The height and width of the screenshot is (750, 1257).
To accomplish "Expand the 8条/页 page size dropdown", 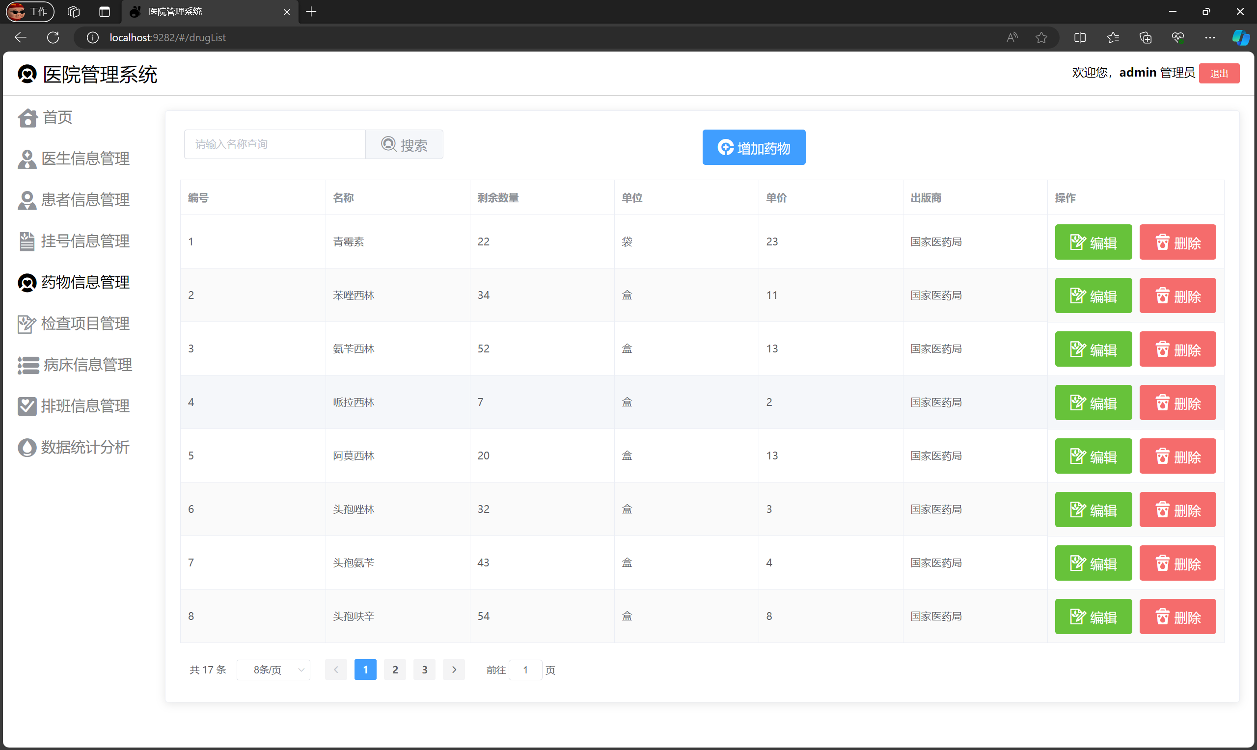I will tap(273, 670).
